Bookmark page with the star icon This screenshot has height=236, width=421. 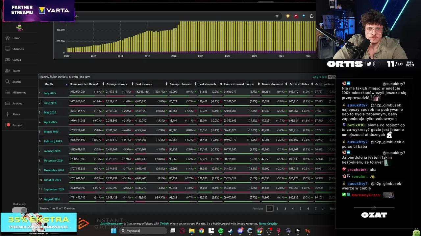click(277, 16)
